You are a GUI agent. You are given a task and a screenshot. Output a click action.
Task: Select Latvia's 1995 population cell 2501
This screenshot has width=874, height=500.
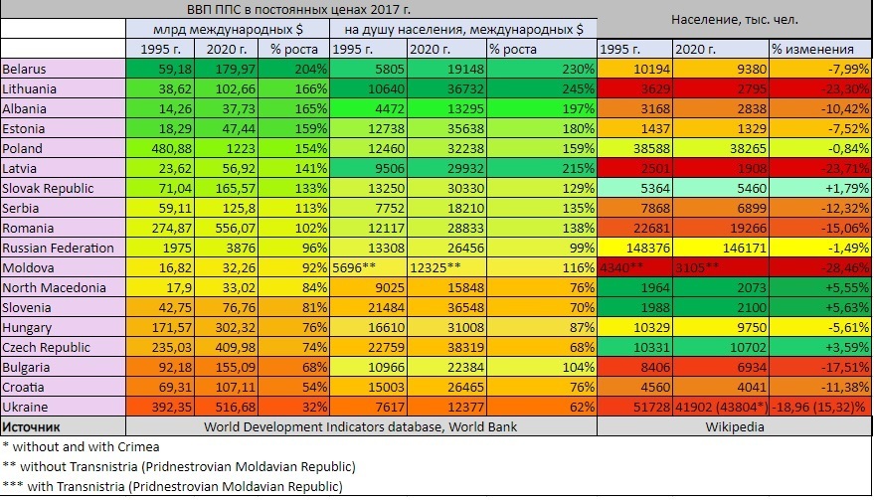(x=633, y=170)
